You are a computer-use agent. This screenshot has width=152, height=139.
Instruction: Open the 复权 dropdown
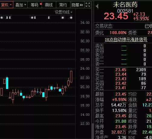point(6,5)
